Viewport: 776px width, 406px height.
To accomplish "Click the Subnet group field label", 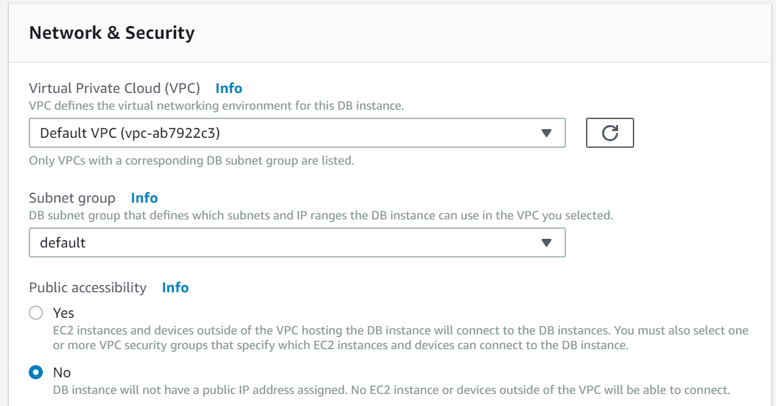I will tap(72, 198).
